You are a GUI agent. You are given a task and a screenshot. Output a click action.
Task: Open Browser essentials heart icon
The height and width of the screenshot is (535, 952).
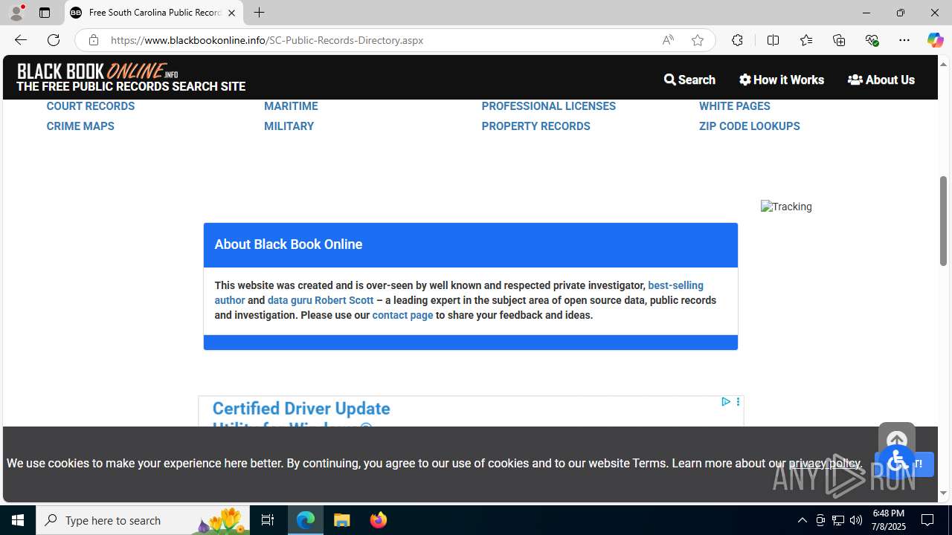pyautogui.click(x=872, y=40)
